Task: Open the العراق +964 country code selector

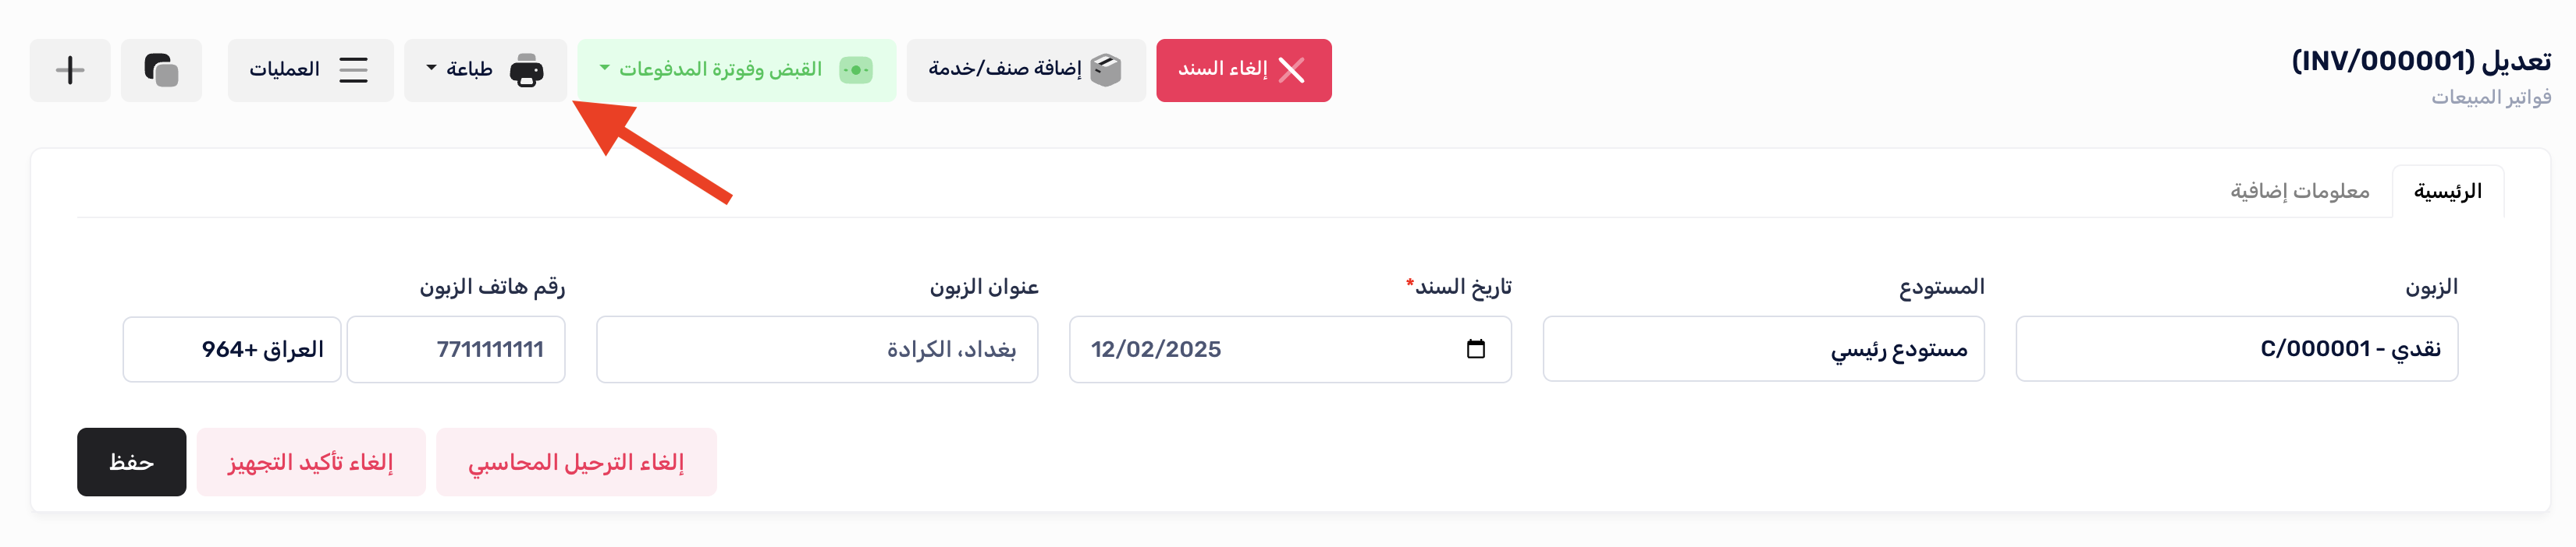Action: [232, 349]
